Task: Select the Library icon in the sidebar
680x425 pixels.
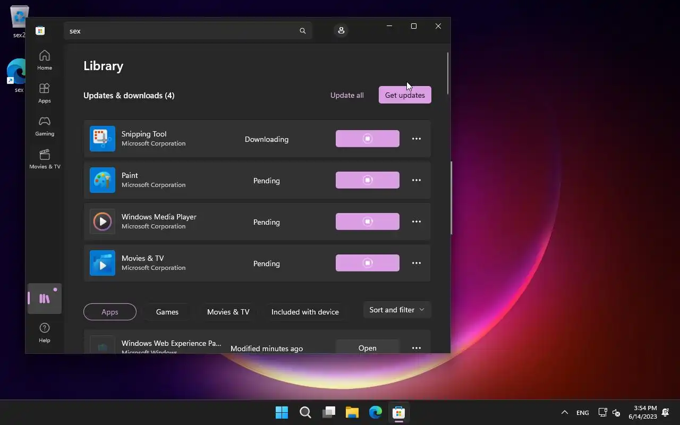Action: coord(45,299)
